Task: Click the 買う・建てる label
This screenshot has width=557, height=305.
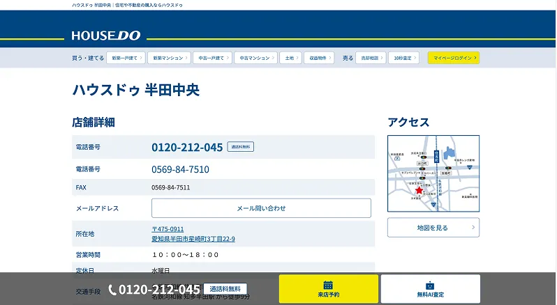Action: [88, 58]
